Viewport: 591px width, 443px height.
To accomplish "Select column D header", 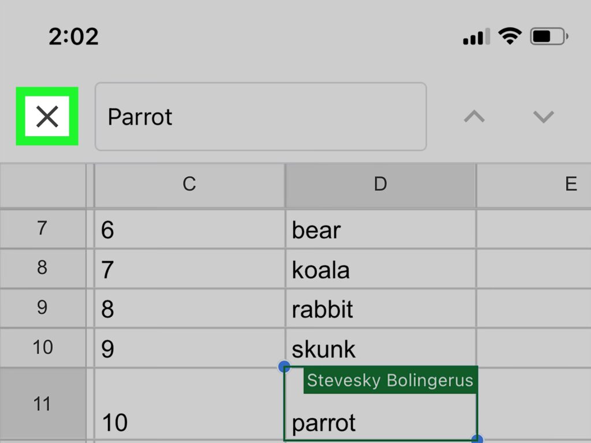I will point(380,184).
